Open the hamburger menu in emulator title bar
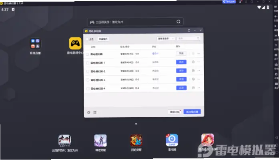 (x=246, y=2)
